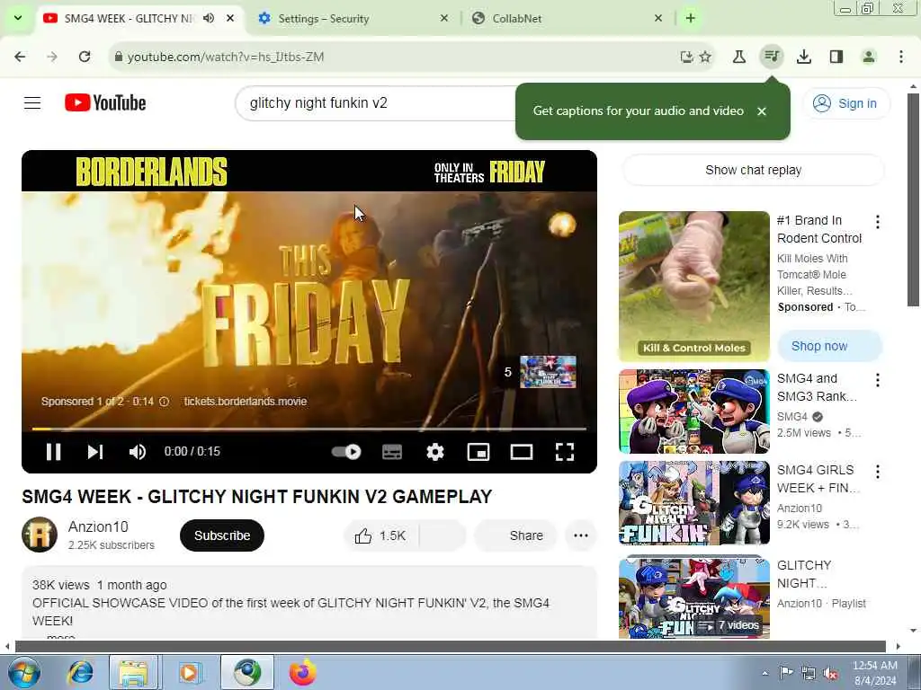Click the upcoming video preview thumbnail in the ad

pyautogui.click(x=548, y=372)
